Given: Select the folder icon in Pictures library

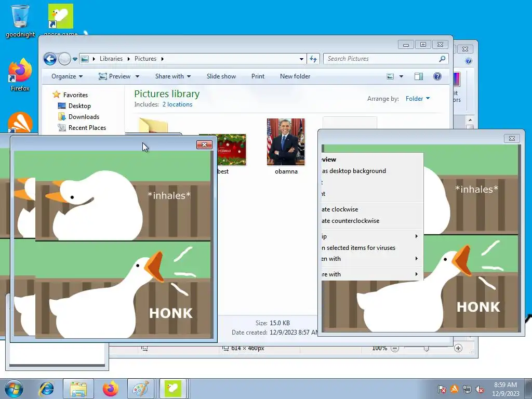Looking at the screenshot, I should (x=153, y=125).
